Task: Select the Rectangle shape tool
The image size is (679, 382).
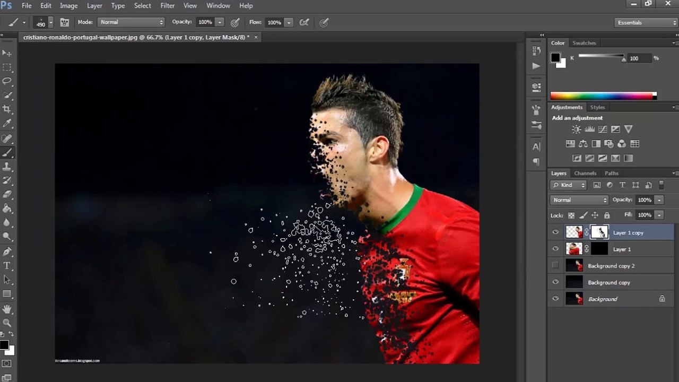Action: click(7, 293)
